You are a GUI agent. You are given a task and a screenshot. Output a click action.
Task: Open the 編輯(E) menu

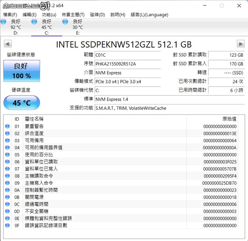coord(29,15)
